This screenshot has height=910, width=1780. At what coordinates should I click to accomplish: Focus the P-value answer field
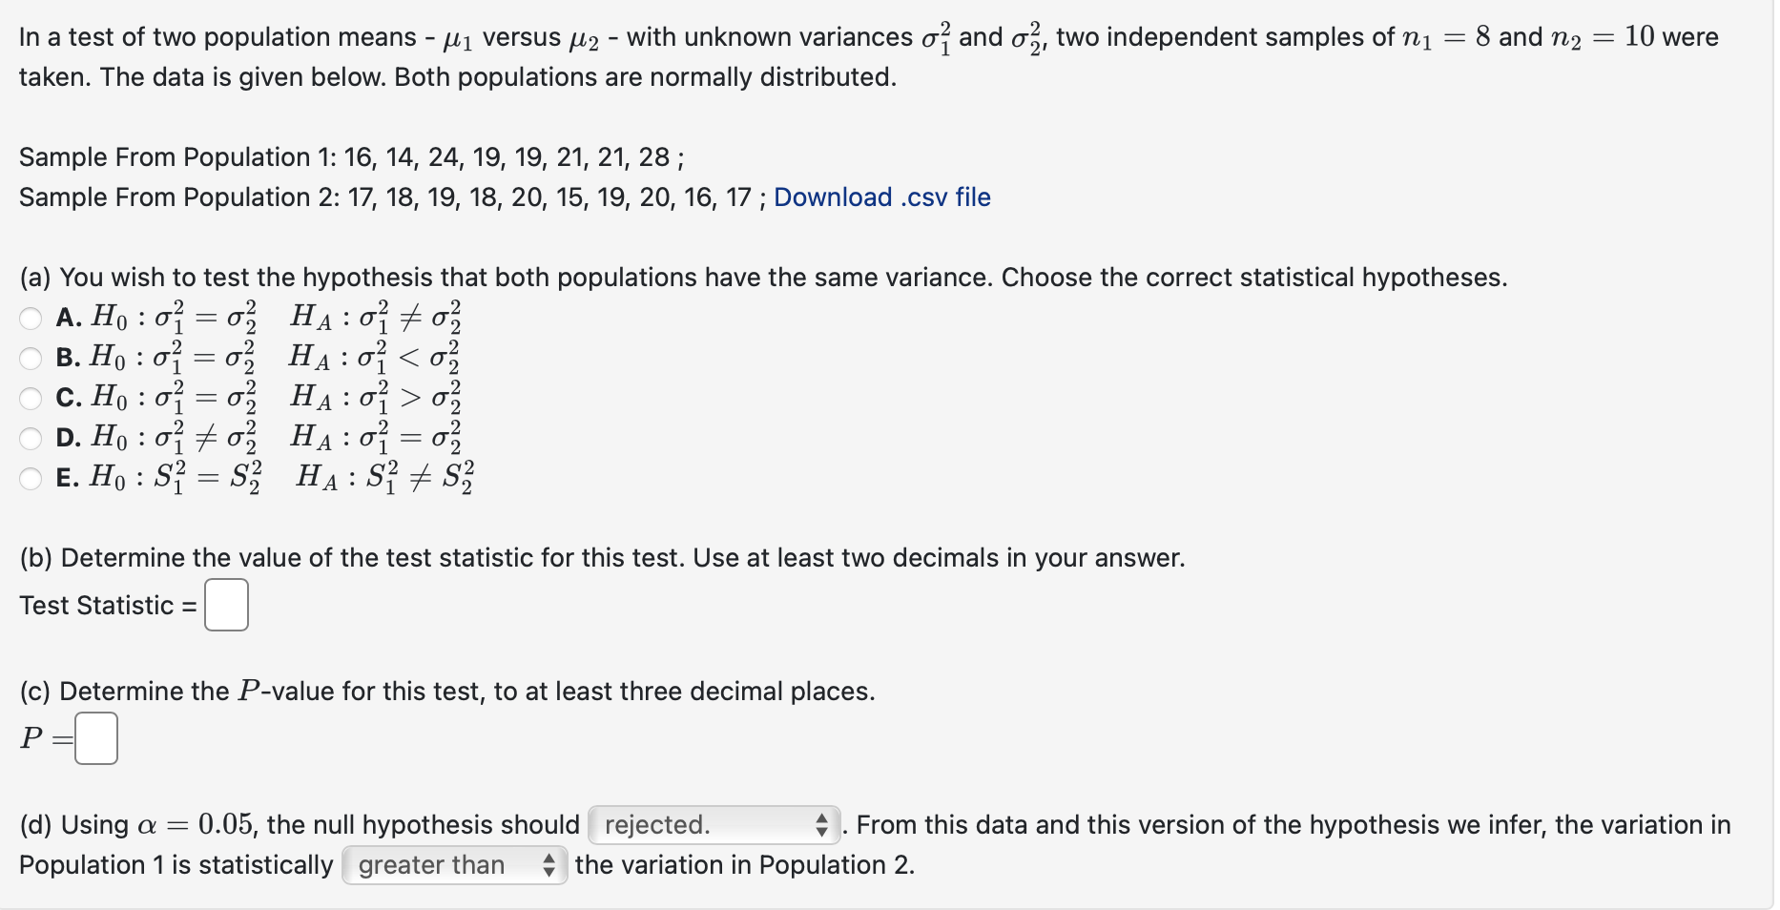(x=96, y=738)
